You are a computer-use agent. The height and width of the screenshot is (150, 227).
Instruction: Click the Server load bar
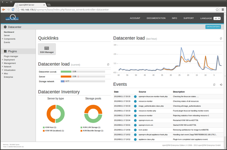pos(83,77)
